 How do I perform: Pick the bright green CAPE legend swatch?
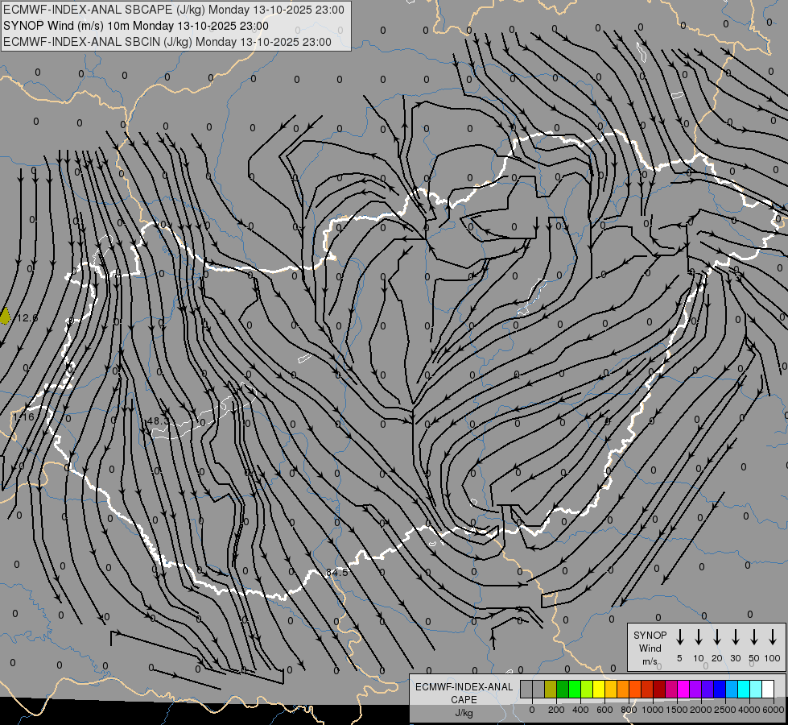click(x=575, y=689)
